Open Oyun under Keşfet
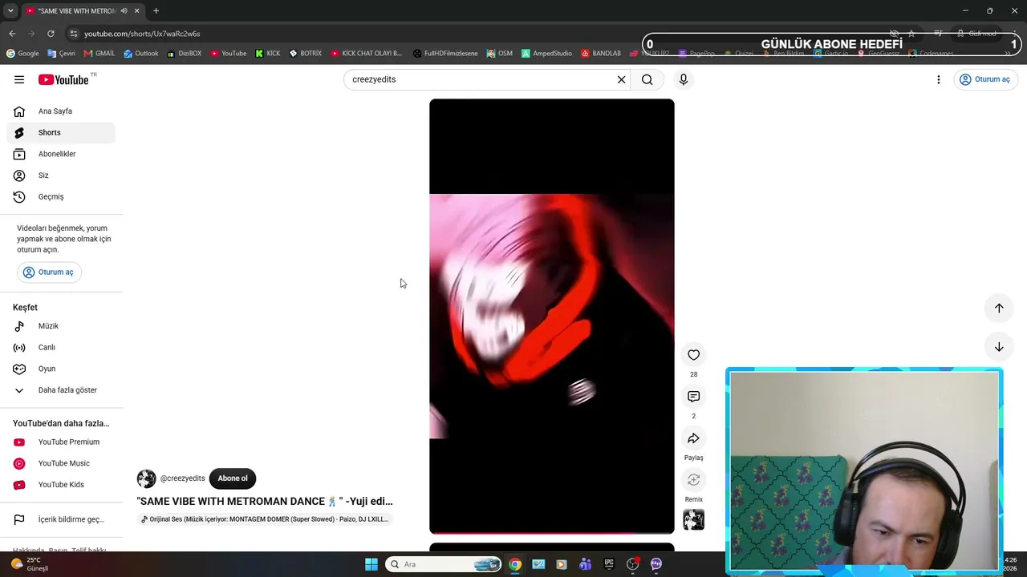The image size is (1027, 577). point(61,369)
